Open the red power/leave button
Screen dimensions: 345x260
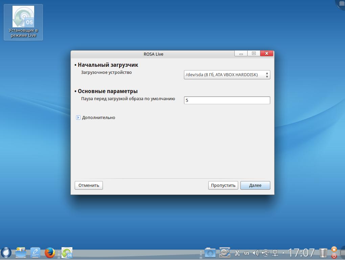(x=334, y=256)
